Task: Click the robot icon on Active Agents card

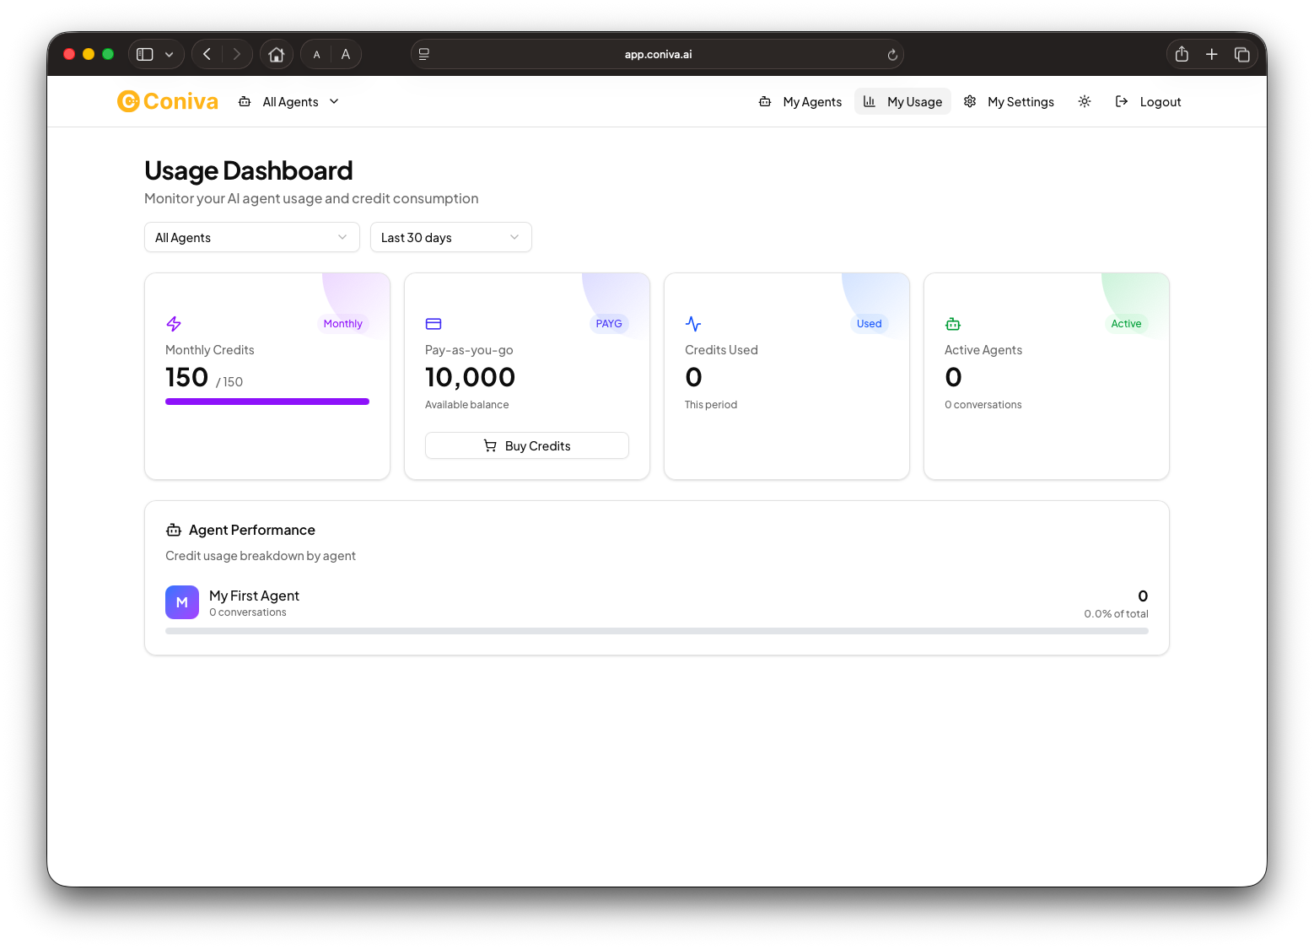Action: (953, 323)
